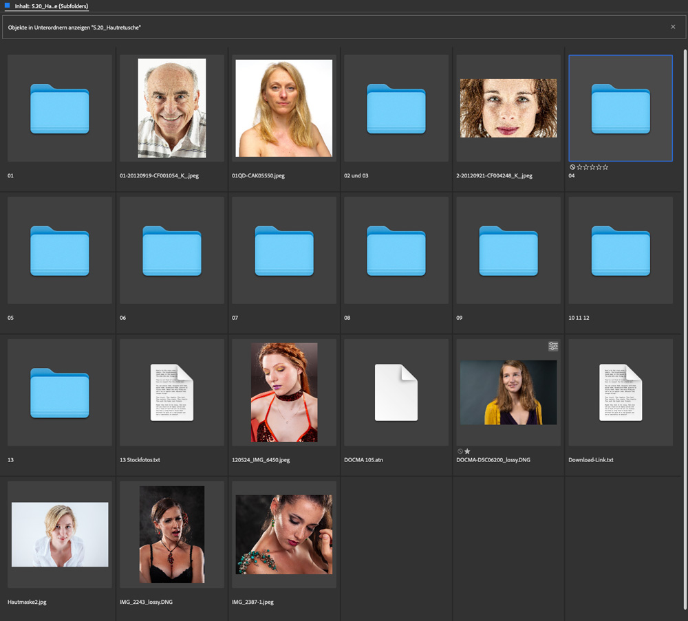Viewport: 688px width, 621px height.
Task: Select the 10 11 12 folder
Action: [620, 250]
